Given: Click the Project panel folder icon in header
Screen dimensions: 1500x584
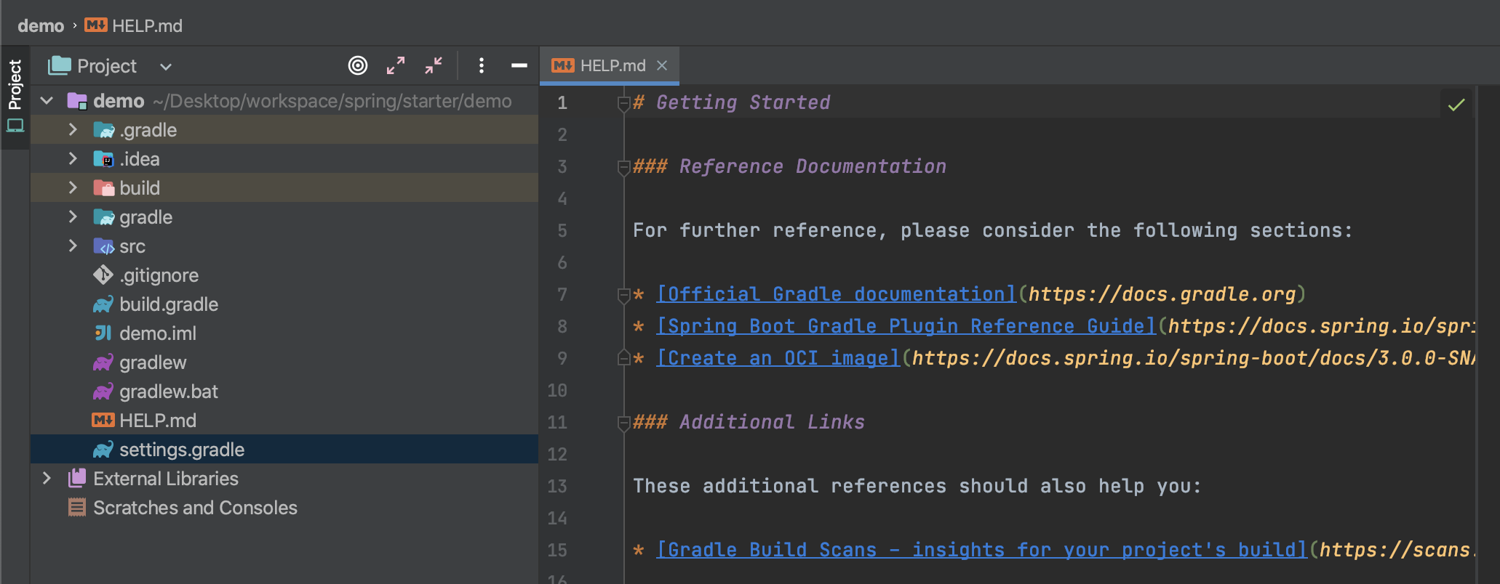Looking at the screenshot, I should click(x=60, y=66).
